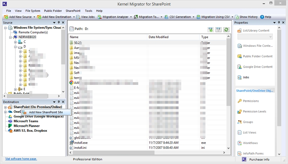Select Google Drive Content in Properties
288x164 pixels.
pyautogui.click(x=255, y=67)
